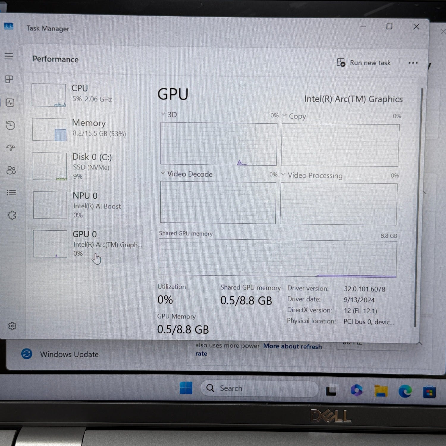Expand the navigation sidebar with the hamburger icon
Viewport: 446px width, 446px height.
tap(10, 56)
